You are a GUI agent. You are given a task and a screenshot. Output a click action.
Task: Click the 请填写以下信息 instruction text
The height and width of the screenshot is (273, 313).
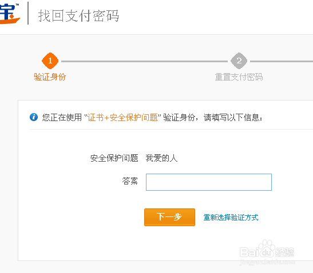coord(233,118)
